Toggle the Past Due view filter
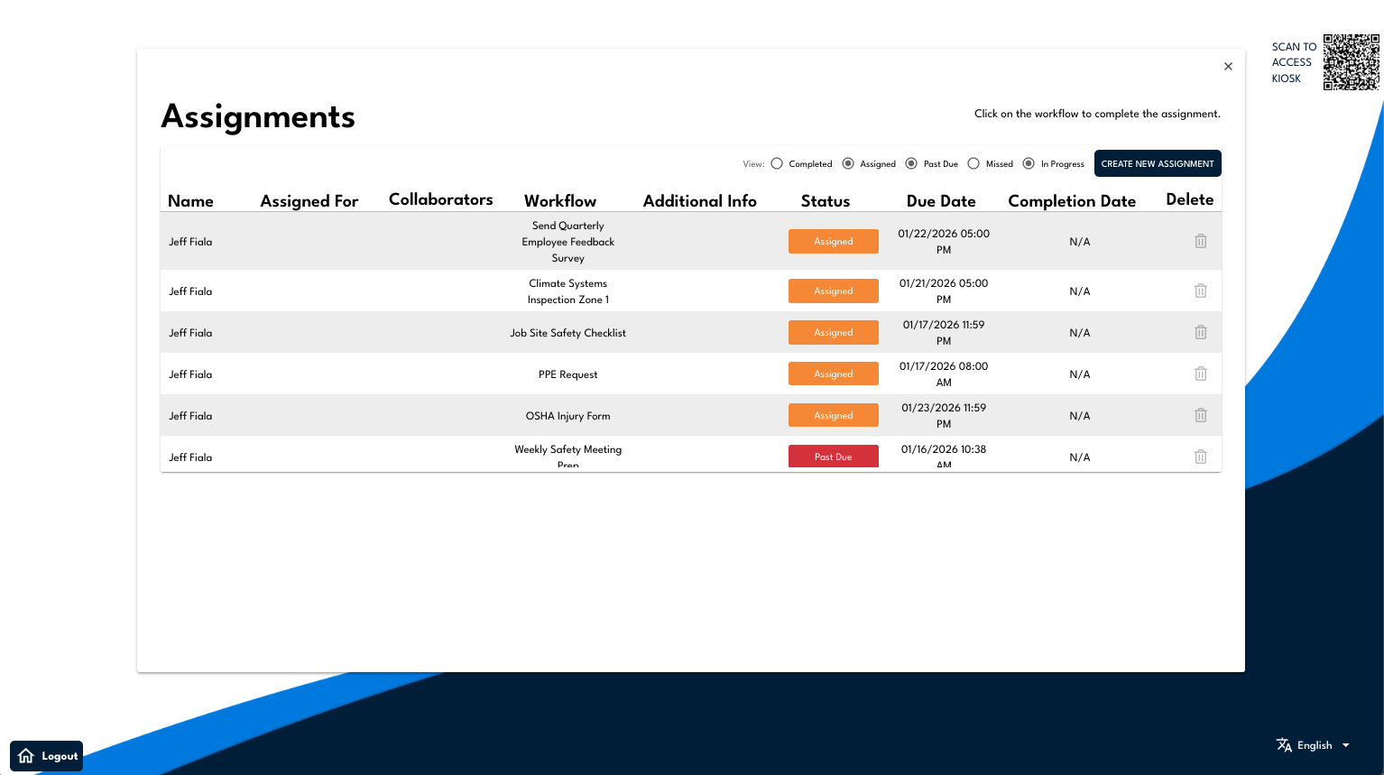The width and height of the screenshot is (1384, 775). tap(911, 164)
